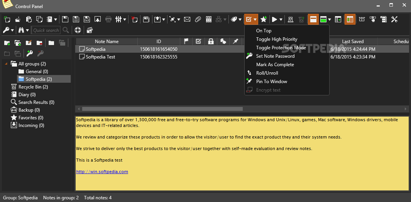Click the save as TXT icon

point(87,19)
